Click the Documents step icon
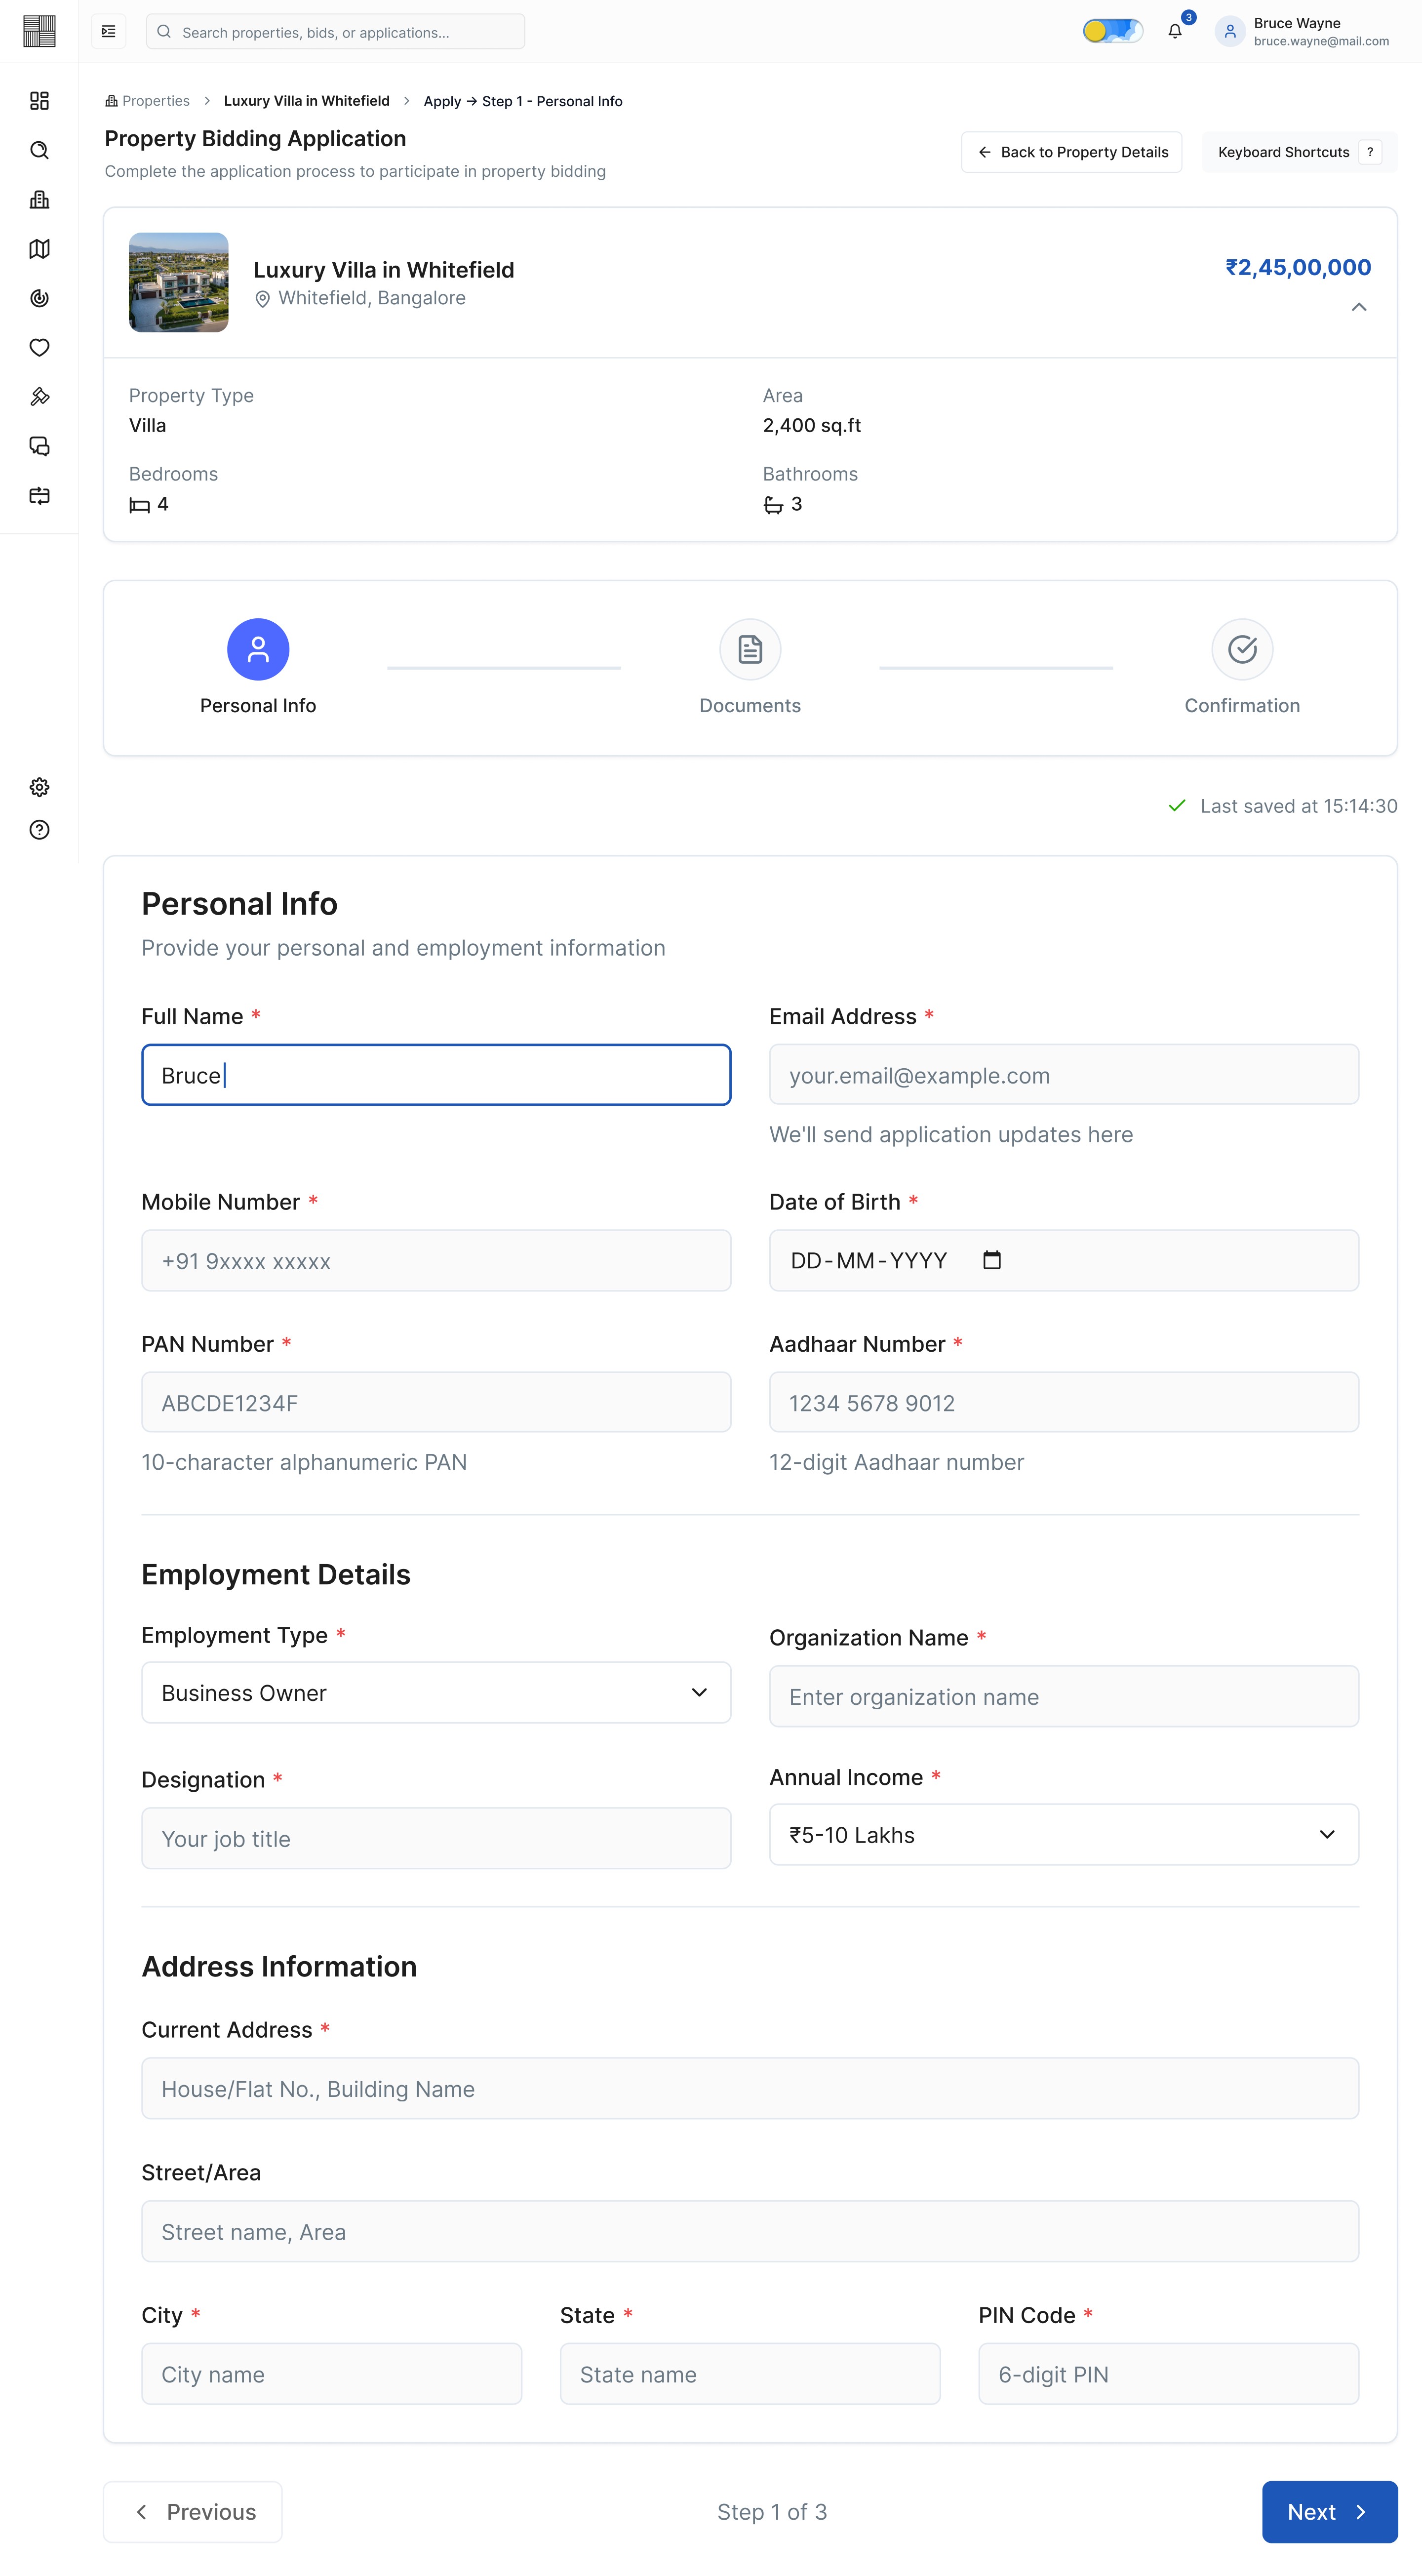The image size is (1422, 2576). 750,649
